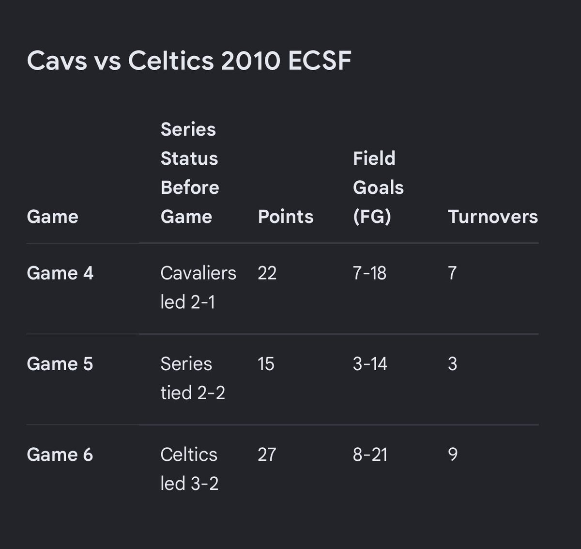
Task: Click the 22 points value
Action: click(x=267, y=273)
